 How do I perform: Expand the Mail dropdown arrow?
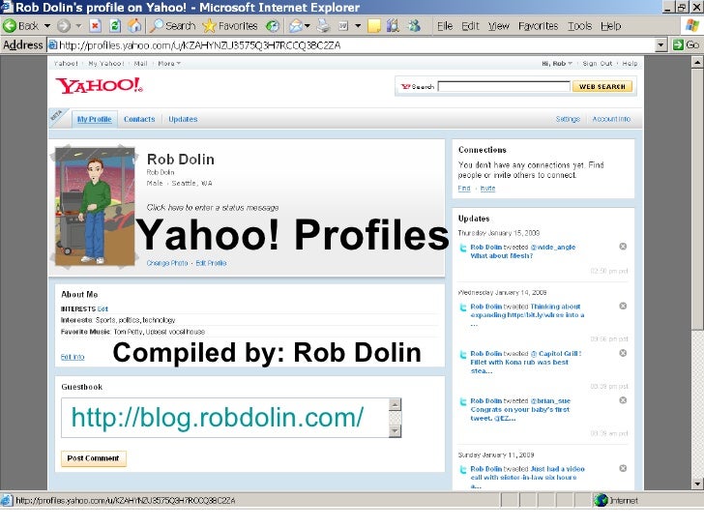pyautogui.click(x=308, y=26)
